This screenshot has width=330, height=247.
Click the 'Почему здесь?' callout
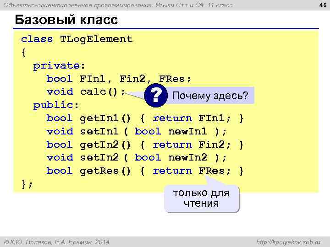tap(210, 96)
